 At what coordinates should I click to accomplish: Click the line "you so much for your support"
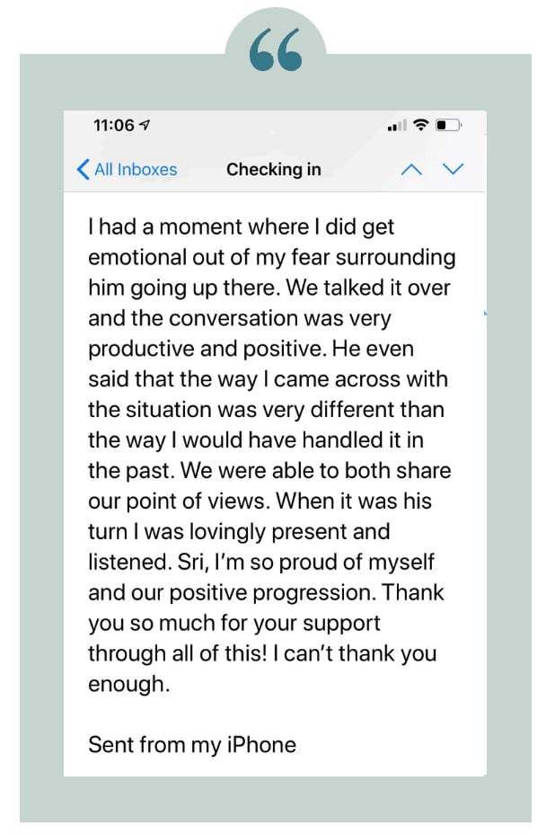[x=234, y=623]
